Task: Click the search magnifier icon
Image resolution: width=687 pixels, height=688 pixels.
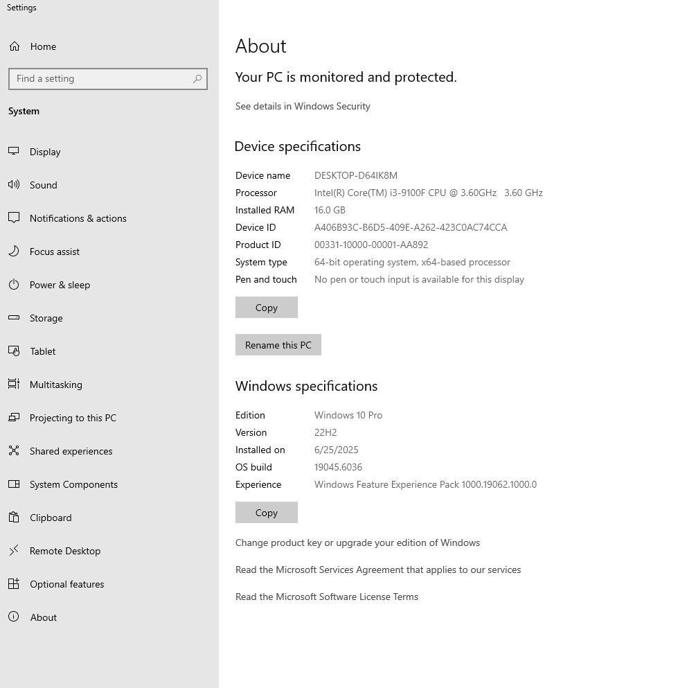Action: tap(197, 78)
